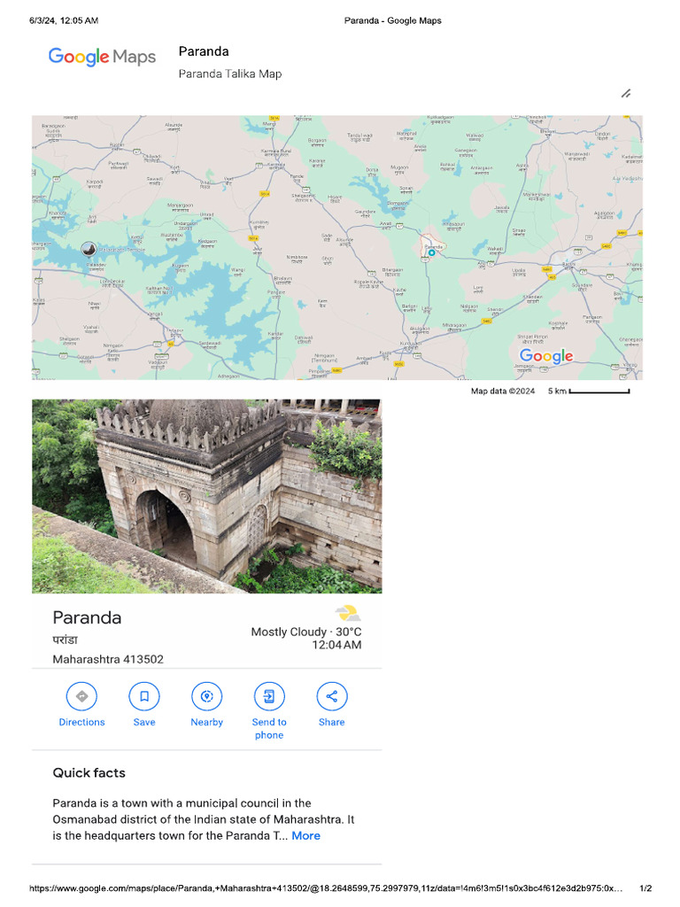
Task: Click the 'Paranda Talika Map' note text
Action: [x=230, y=74]
